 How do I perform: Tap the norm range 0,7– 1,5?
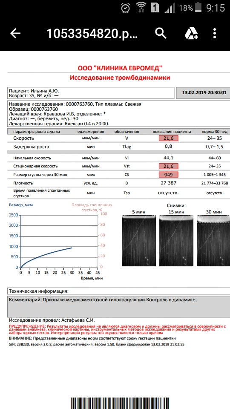tap(215, 147)
